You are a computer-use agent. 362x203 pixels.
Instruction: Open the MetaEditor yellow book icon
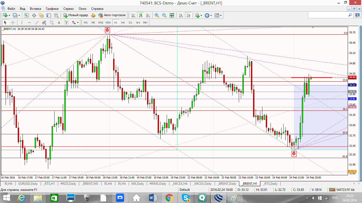tap(93, 15)
